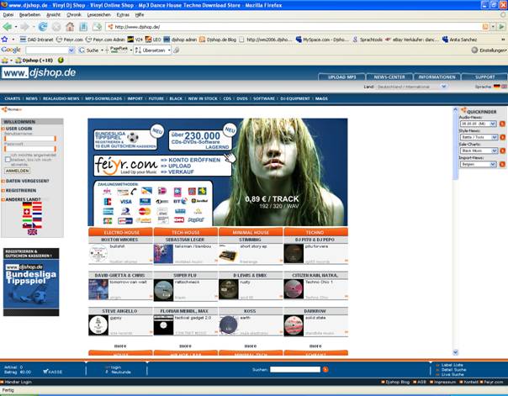Click the Firefox back arrow button
Viewport: 508px width, 396px height.
8,26
